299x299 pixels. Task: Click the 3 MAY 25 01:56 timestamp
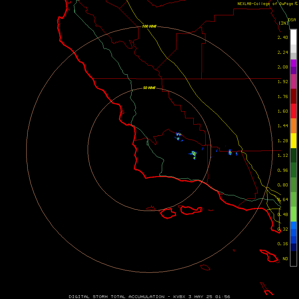click(209, 297)
